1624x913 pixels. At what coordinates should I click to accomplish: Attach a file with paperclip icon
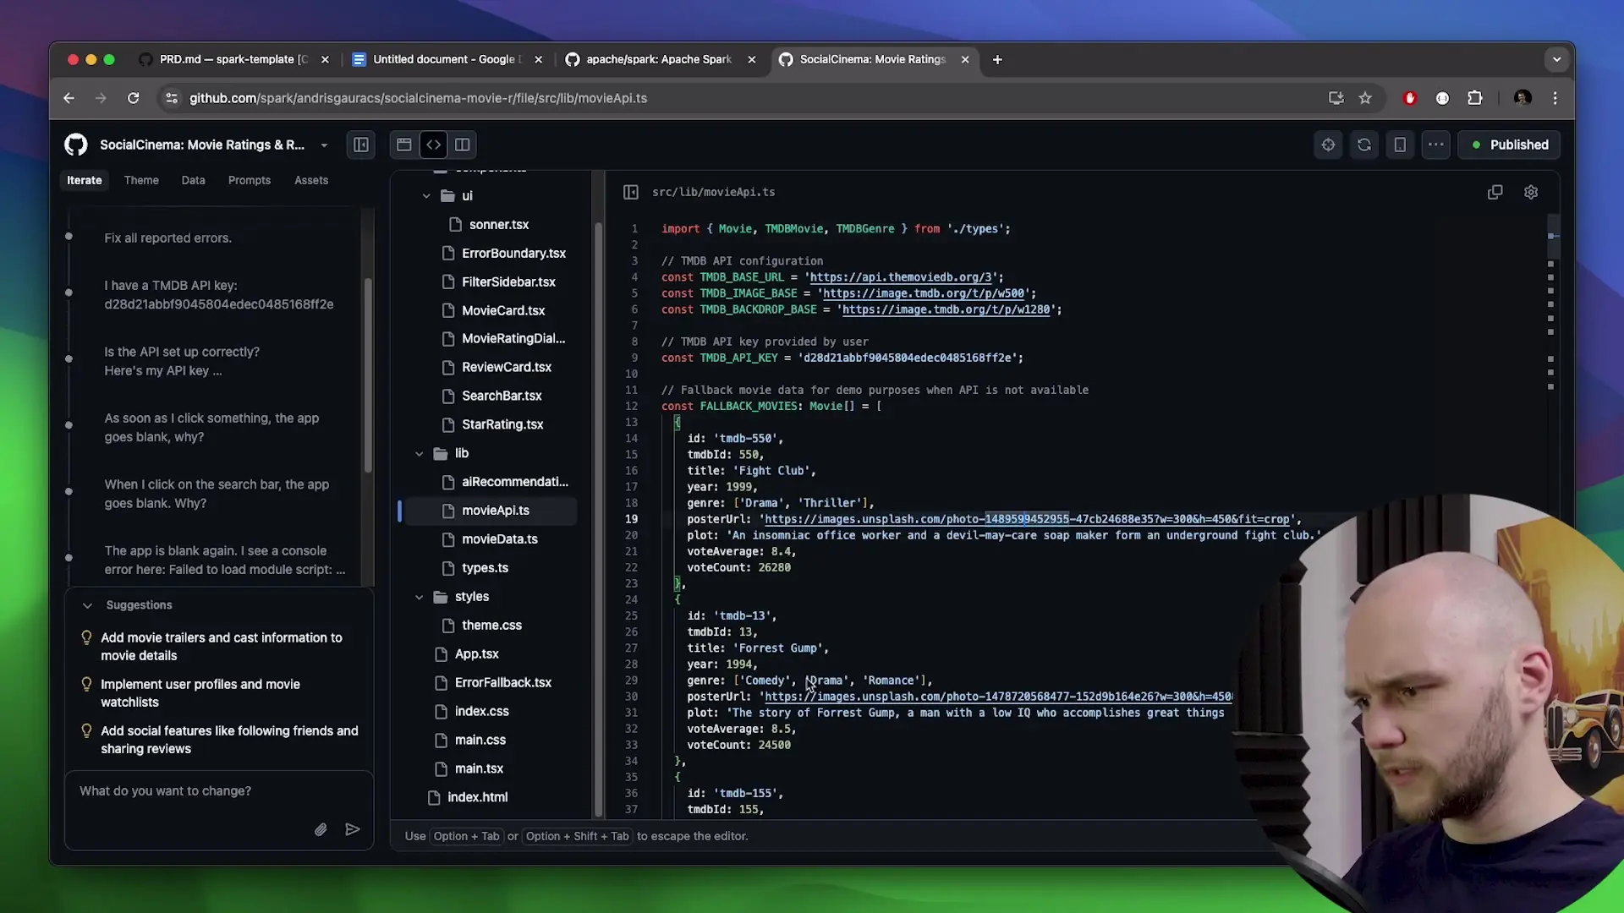(321, 829)
